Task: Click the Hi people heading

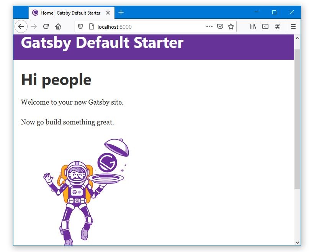Action: 56,80
